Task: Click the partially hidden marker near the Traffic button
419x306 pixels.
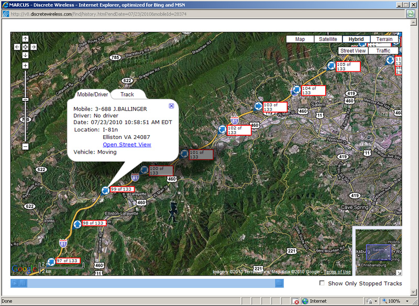Action: tap(390, 60)
